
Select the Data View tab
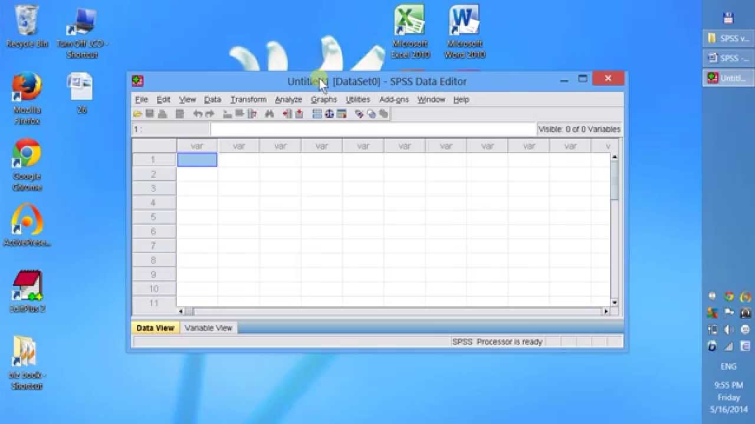[x=155, y=328]
